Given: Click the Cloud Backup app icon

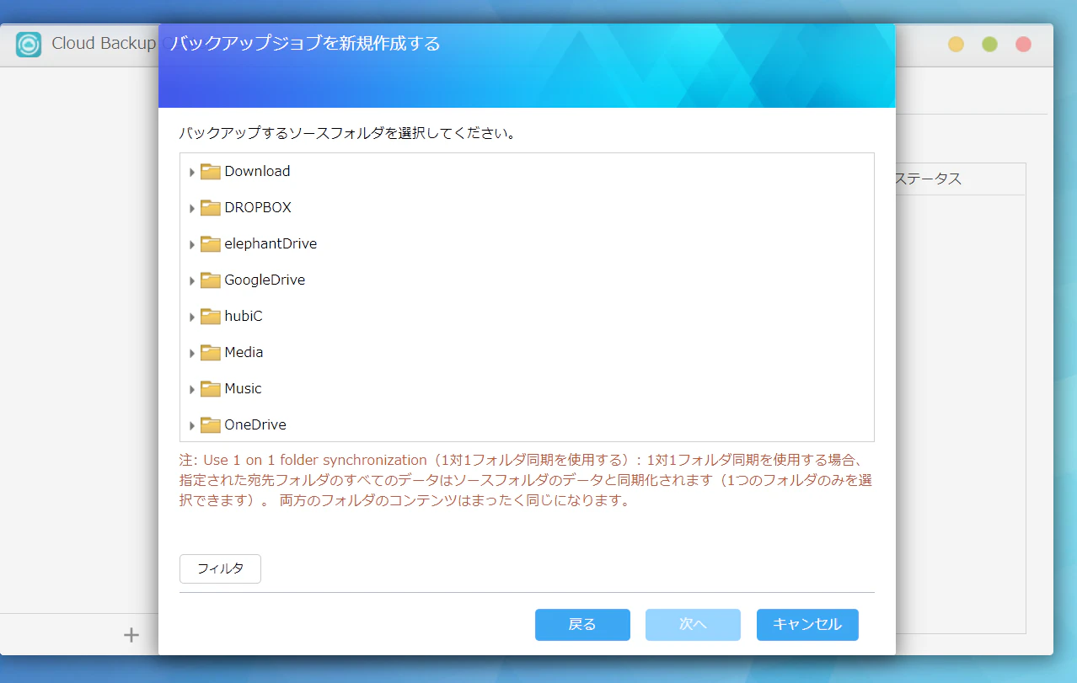Looking at the screenshot, I should pos(29,44).
